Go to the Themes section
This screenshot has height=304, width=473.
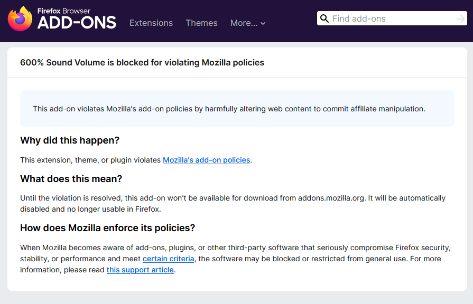coord(201,23)
